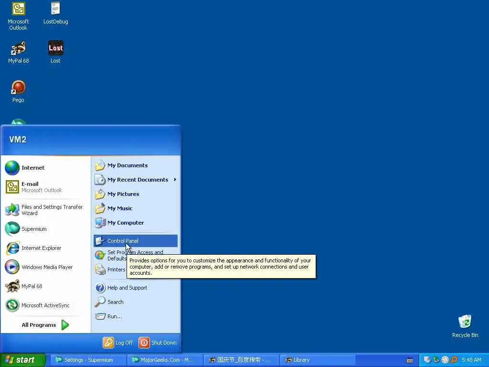This screenshot has width=489, height=367.
Task: Click the Start button
Action: click(23, 360)
